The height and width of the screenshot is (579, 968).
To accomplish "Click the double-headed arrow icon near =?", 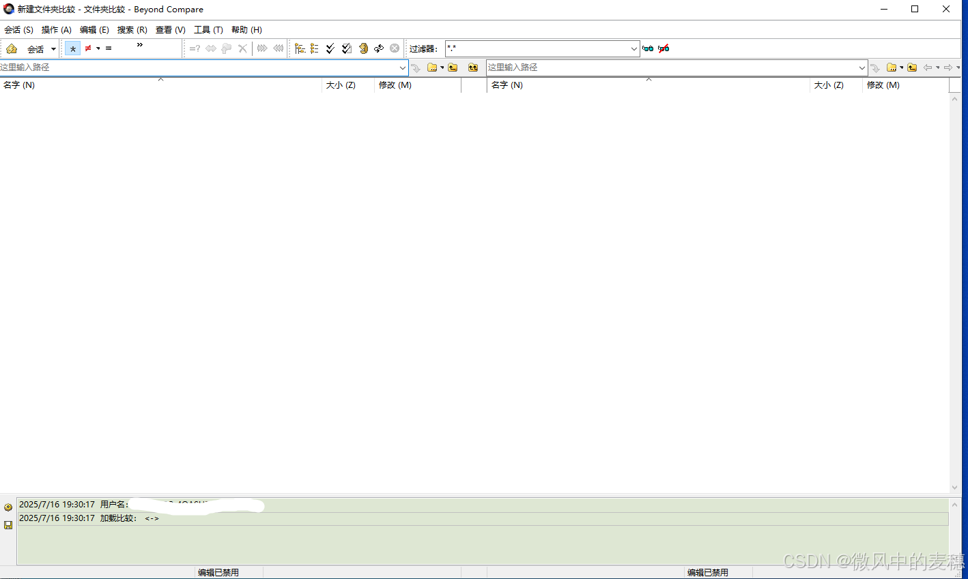I will click(x=211, y=48).
